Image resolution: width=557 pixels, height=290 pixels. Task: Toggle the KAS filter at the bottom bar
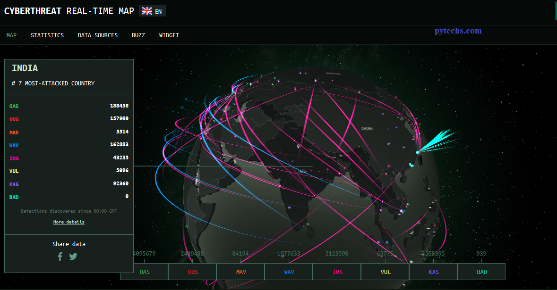pos(433,272)
